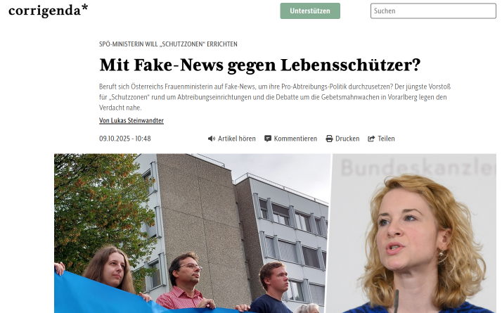The width and height of the screenshot is (502, 313).
Task: Select the 'Artikel hören' text label
Action: tap(237, 139)
